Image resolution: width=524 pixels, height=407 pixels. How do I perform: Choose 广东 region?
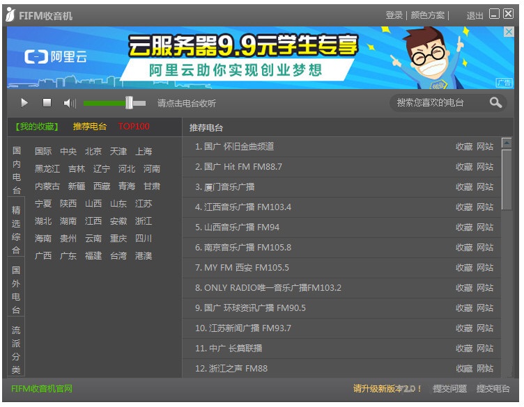click(x=68, y=256)
